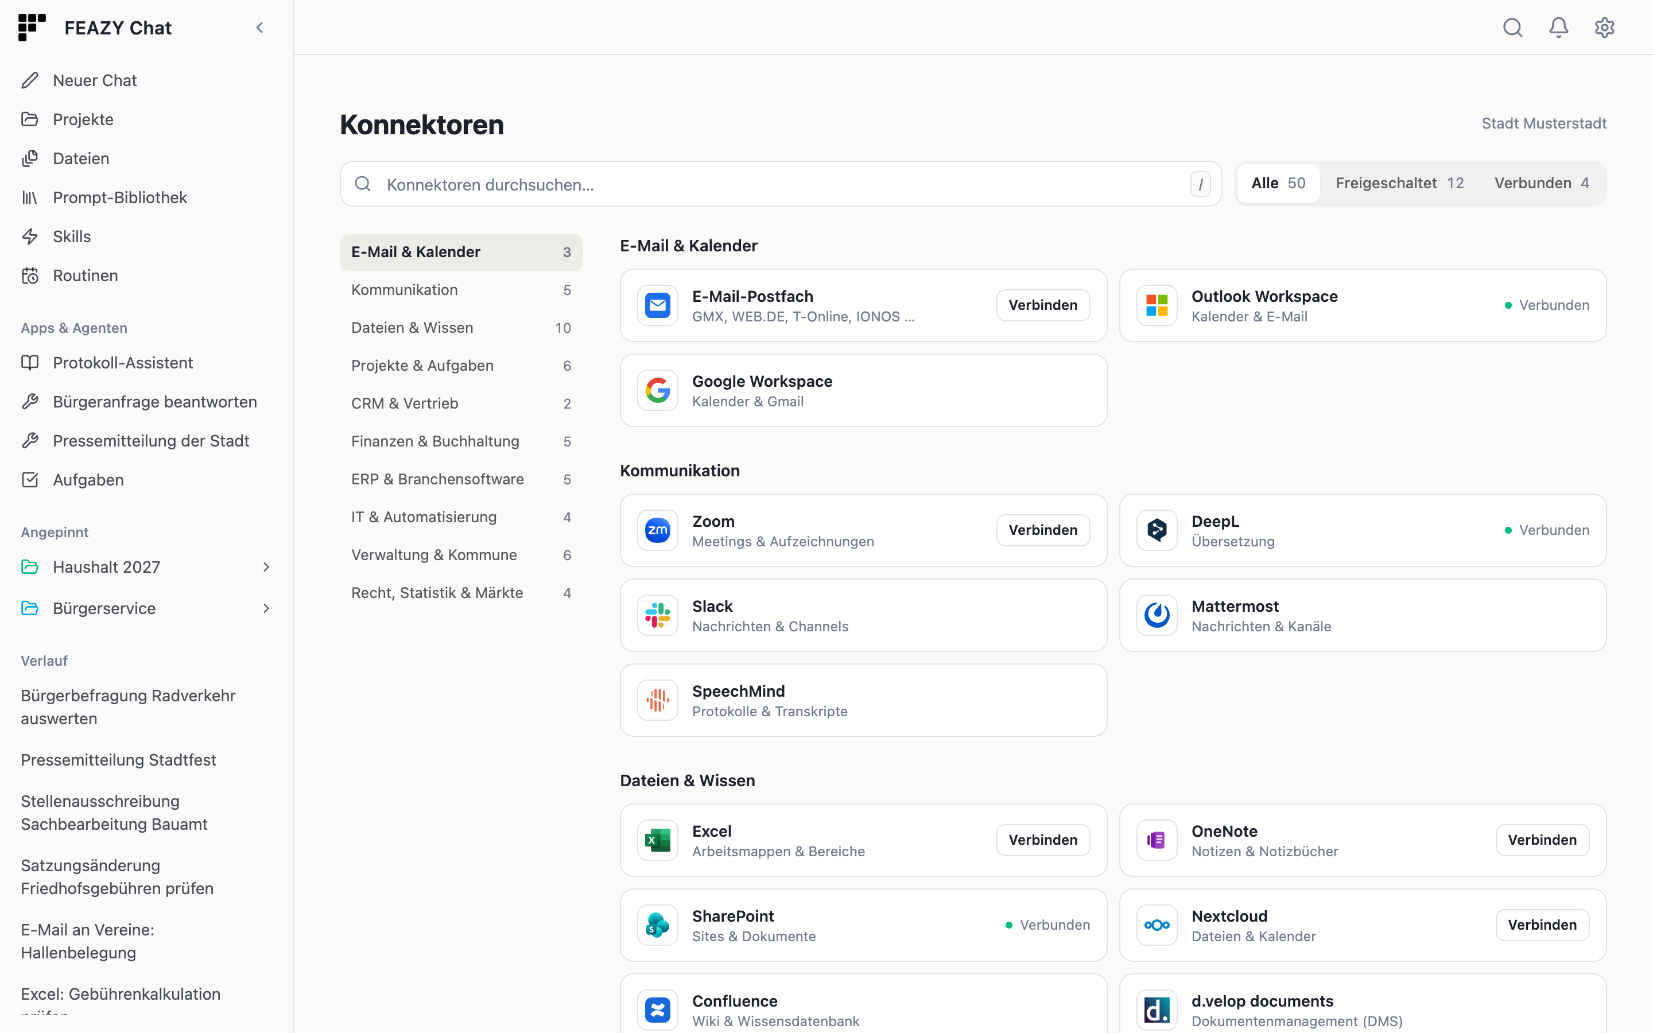
Task: Switch to the Freigeschaltet 12 tab
Action: point(1399,183)
